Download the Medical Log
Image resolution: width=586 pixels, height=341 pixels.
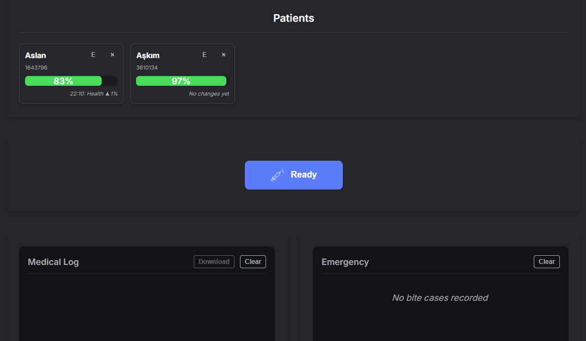[x=214, y=262]
